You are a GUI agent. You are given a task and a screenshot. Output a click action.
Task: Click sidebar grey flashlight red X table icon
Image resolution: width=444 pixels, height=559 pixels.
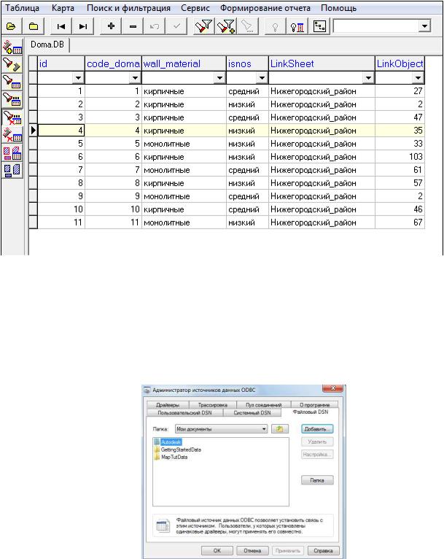(x=12, y=134)
